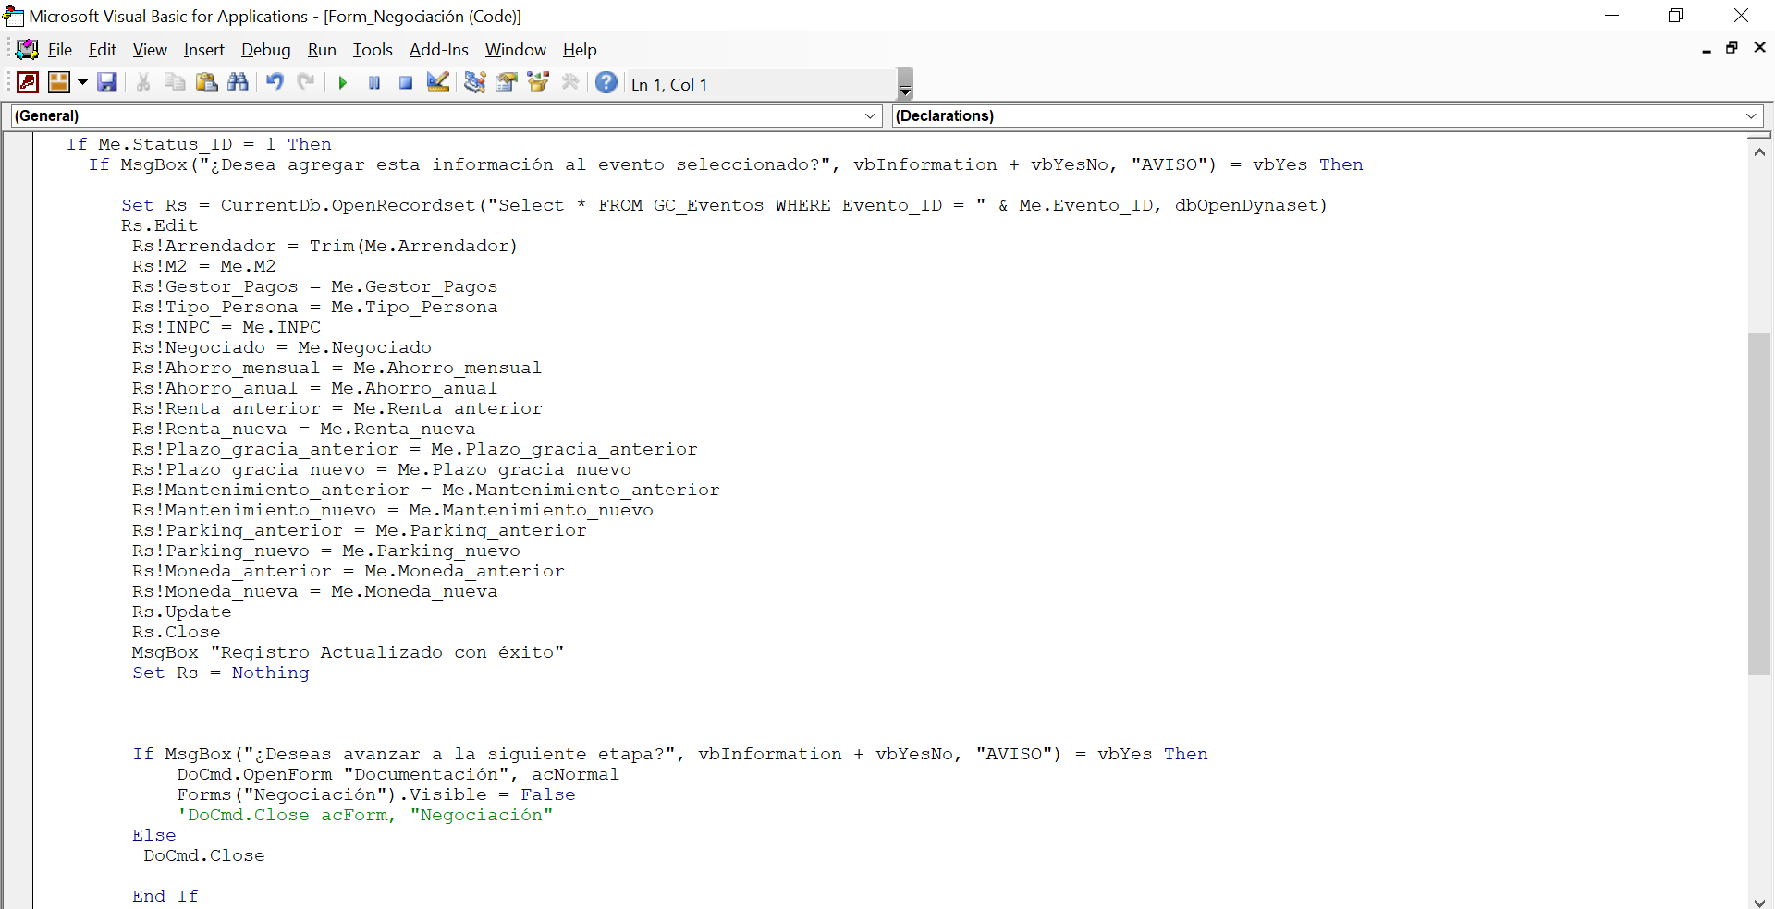Image resolution: width=1775 pixels, height=909 pixels.
Task: Click 'If Me.Status_ID = 1 Then' line
Action: [199, 144]
